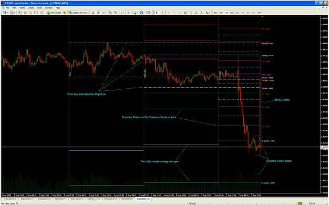The image size is (329, 206).
Task: Select the text label tool
Action: [202, 13]
